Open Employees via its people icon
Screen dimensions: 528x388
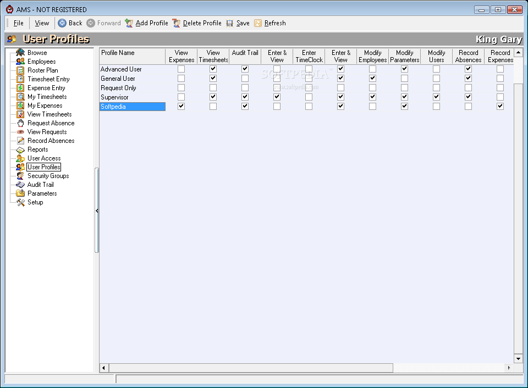tap(20, 61)
